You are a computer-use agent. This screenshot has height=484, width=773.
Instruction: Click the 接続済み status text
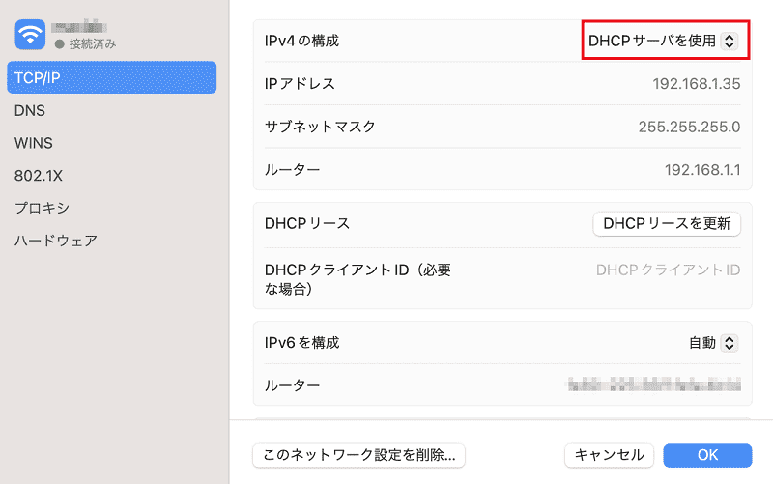click(x=92, y=43)
